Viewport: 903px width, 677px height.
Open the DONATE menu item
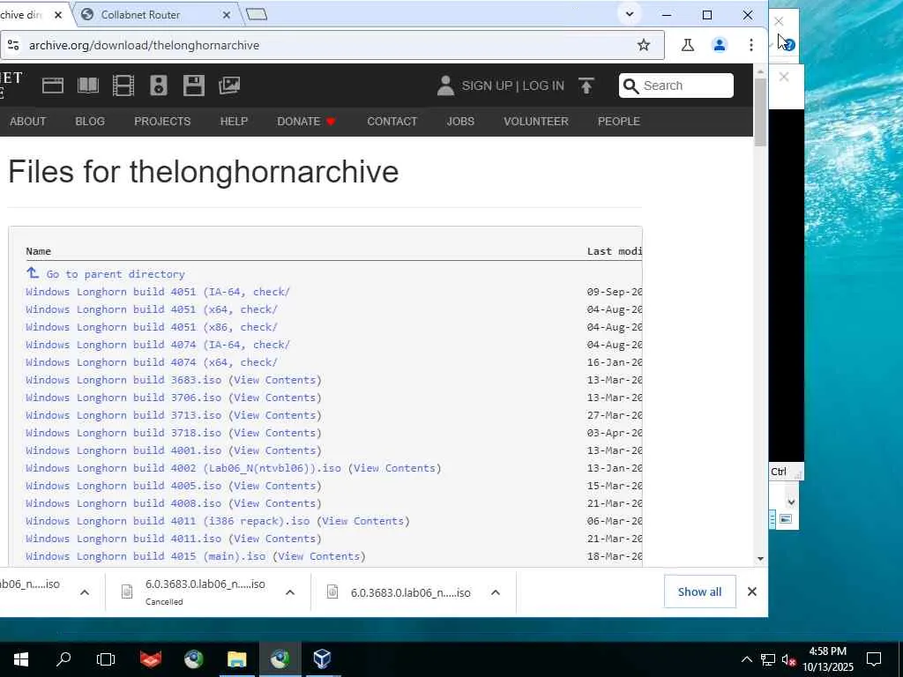(x=306, y=122)
